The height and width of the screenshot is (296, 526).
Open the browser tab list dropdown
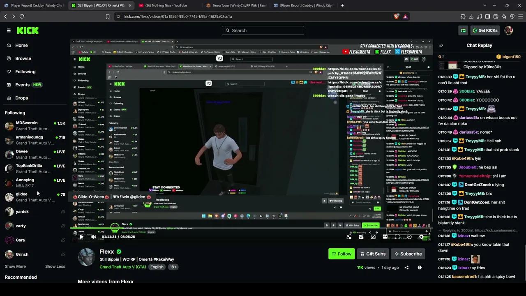484,5
